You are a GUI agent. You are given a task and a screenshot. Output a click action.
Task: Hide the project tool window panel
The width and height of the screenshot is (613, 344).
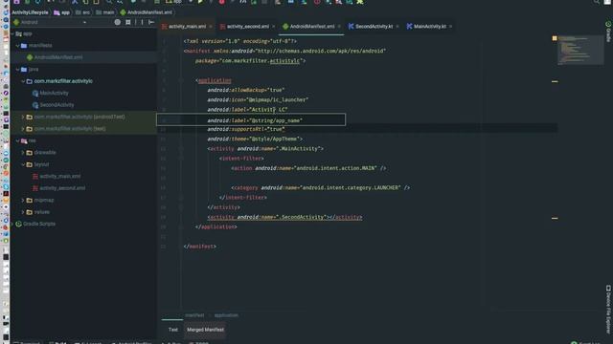tap(151, 22)
